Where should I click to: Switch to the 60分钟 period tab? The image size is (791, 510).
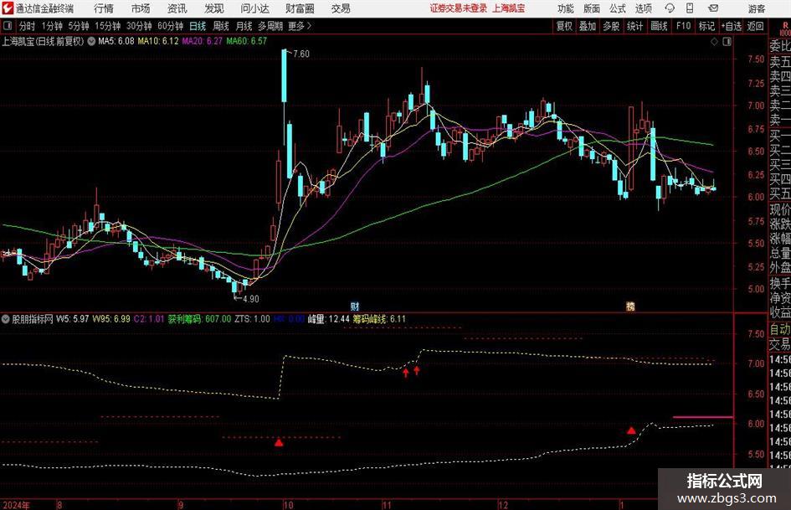click(x=171, y=26)
